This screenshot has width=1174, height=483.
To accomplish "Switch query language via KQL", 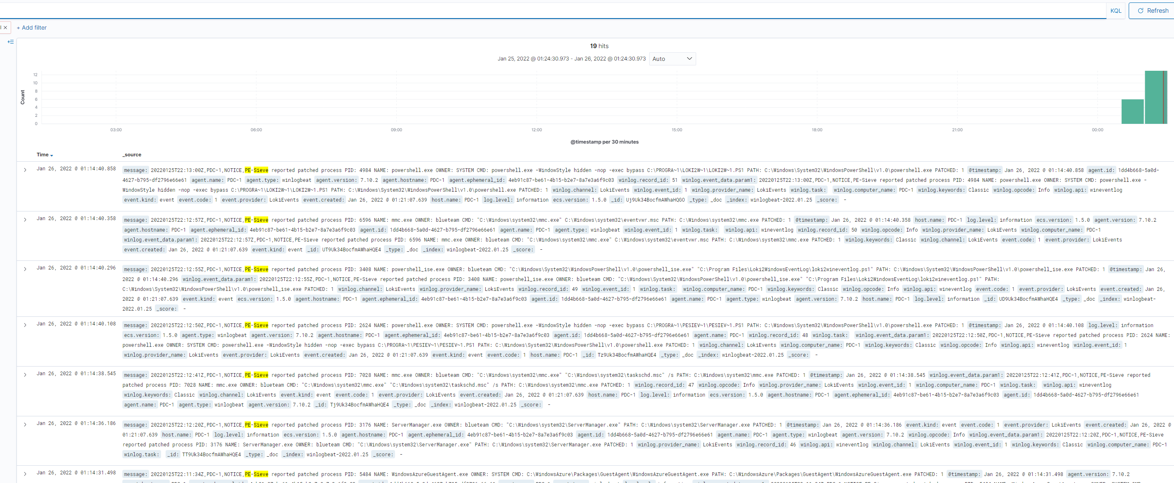I will click(1116, 10).
